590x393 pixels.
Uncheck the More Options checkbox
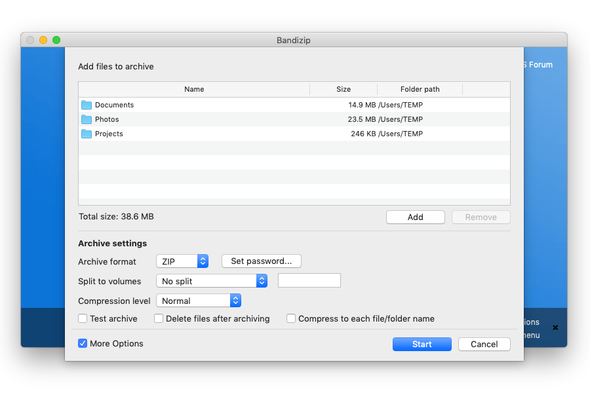pyautogui.click(x=83, y=344)
